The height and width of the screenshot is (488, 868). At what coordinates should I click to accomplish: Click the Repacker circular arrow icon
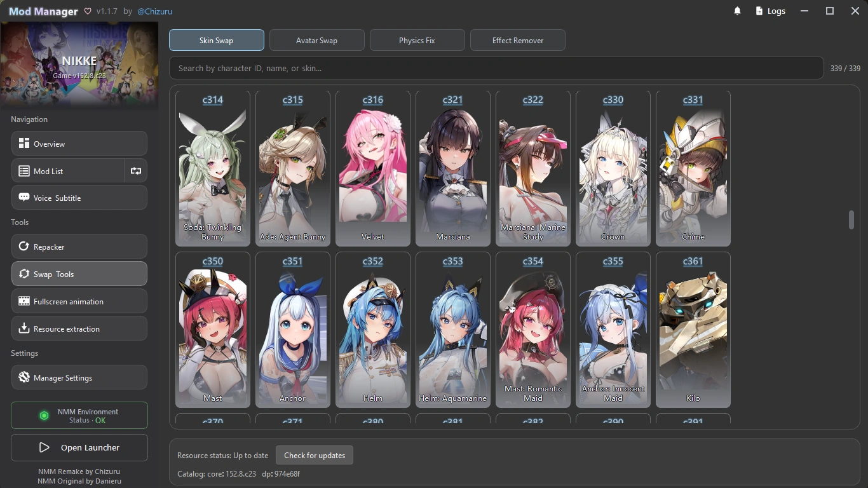[24, 247]
